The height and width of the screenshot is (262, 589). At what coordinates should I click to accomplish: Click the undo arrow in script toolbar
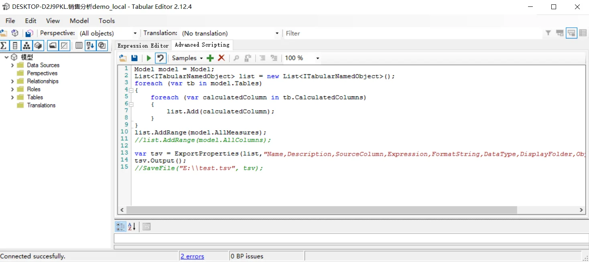160,58
